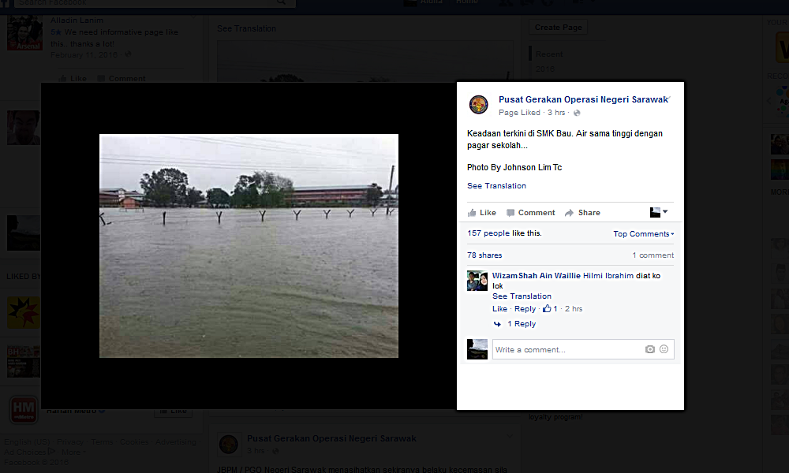Viewport: 789px width, 473px height.
Task: Click the '1 comment' count text
Action: (x=653, y=255)
